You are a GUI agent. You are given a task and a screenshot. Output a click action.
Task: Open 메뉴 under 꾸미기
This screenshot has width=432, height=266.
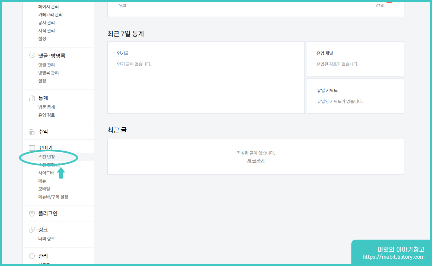[x=42, y=181]
